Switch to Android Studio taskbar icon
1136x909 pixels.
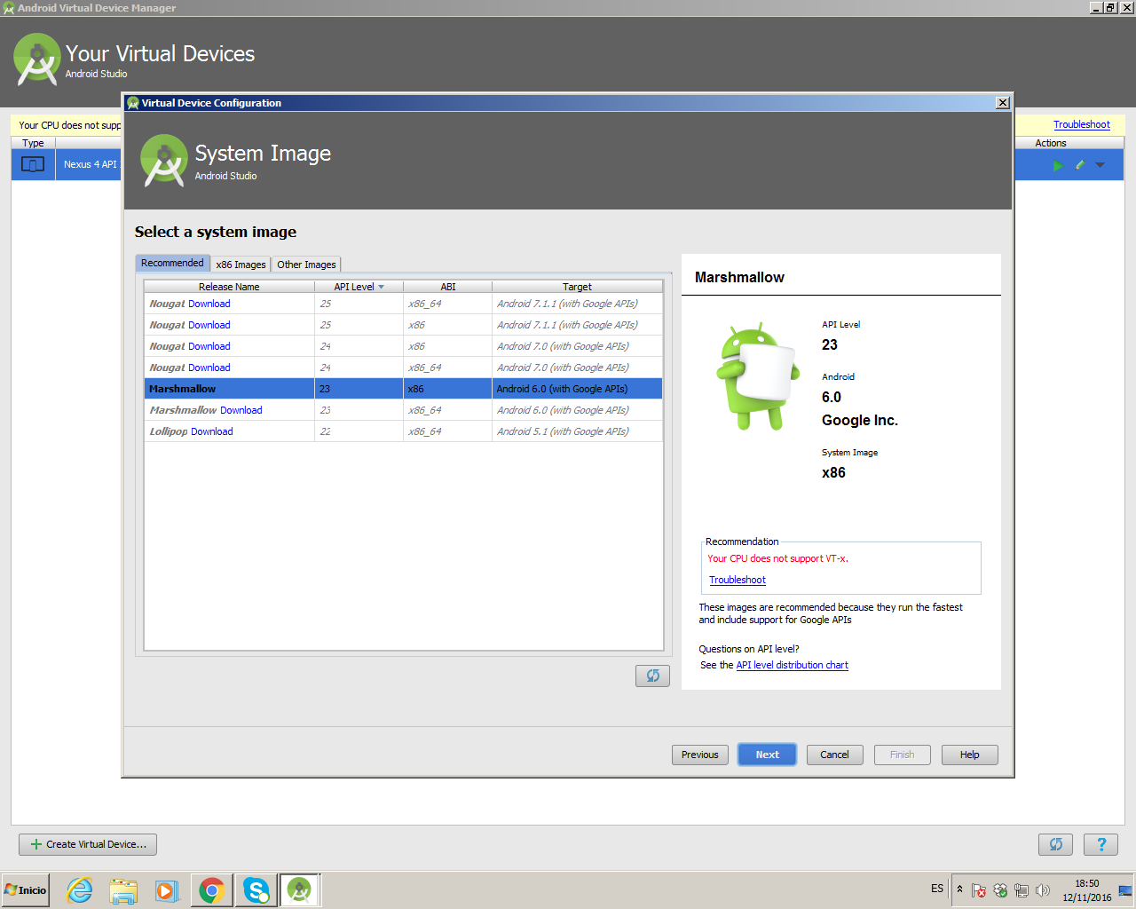coord(300,889)
